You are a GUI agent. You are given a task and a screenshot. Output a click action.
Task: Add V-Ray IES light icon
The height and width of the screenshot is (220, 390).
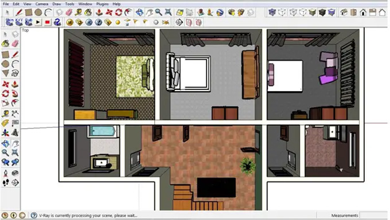tap(145, 22)
